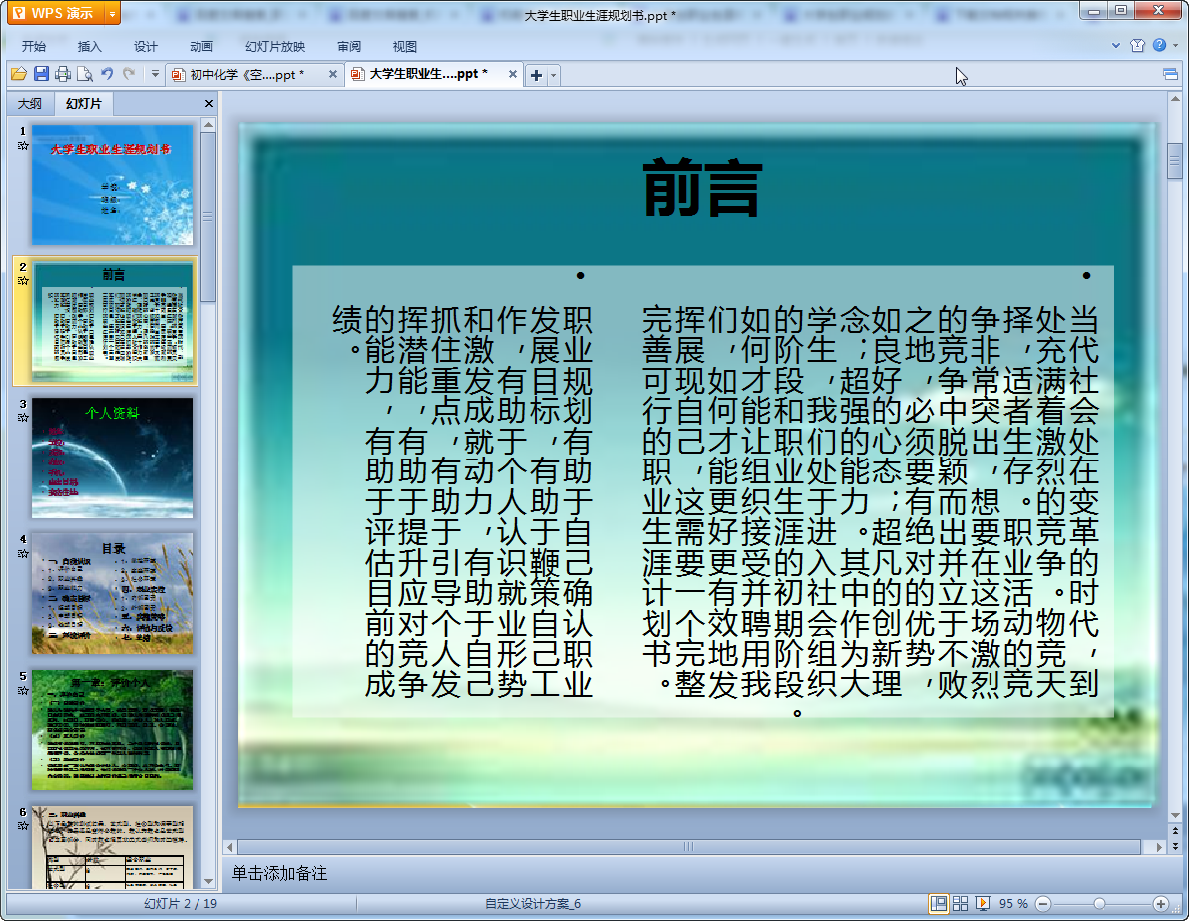This screenshot has width=1189, height=921.
Task: Click the skin shirt icon at top right
Action: click(1137, 46)
